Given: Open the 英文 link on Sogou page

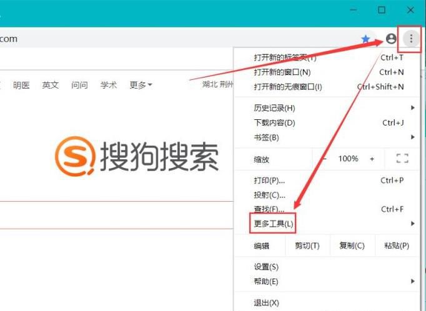Looking at the screenshot, I should (50, 86).
